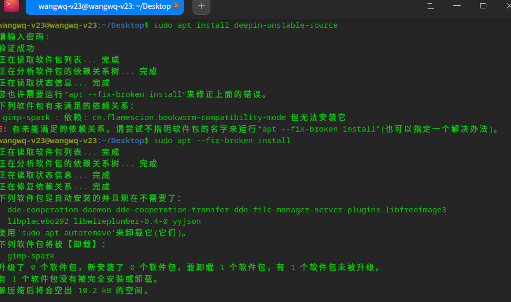Click libwireplumber-0.4-0 package name

tap(121, 222)
